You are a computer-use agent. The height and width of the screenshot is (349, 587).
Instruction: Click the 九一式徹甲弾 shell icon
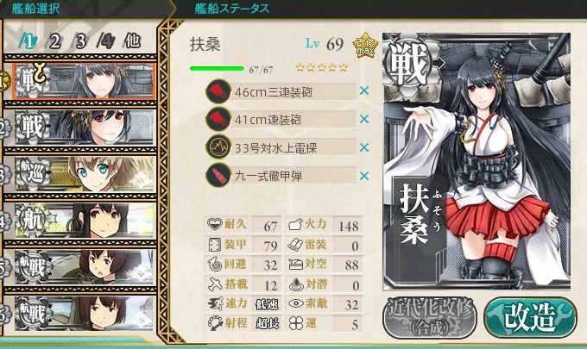click(218, 175)
